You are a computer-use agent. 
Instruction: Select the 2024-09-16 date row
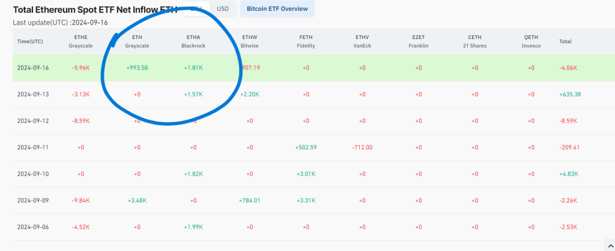pos(33,68)
